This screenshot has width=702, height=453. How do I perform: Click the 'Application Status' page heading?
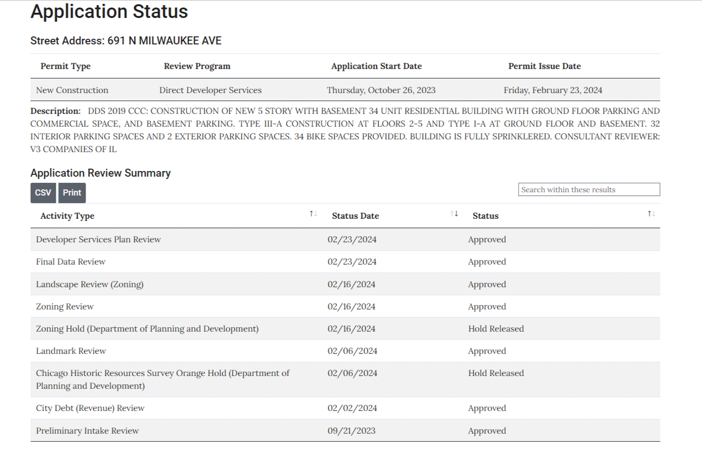[109, 11]
